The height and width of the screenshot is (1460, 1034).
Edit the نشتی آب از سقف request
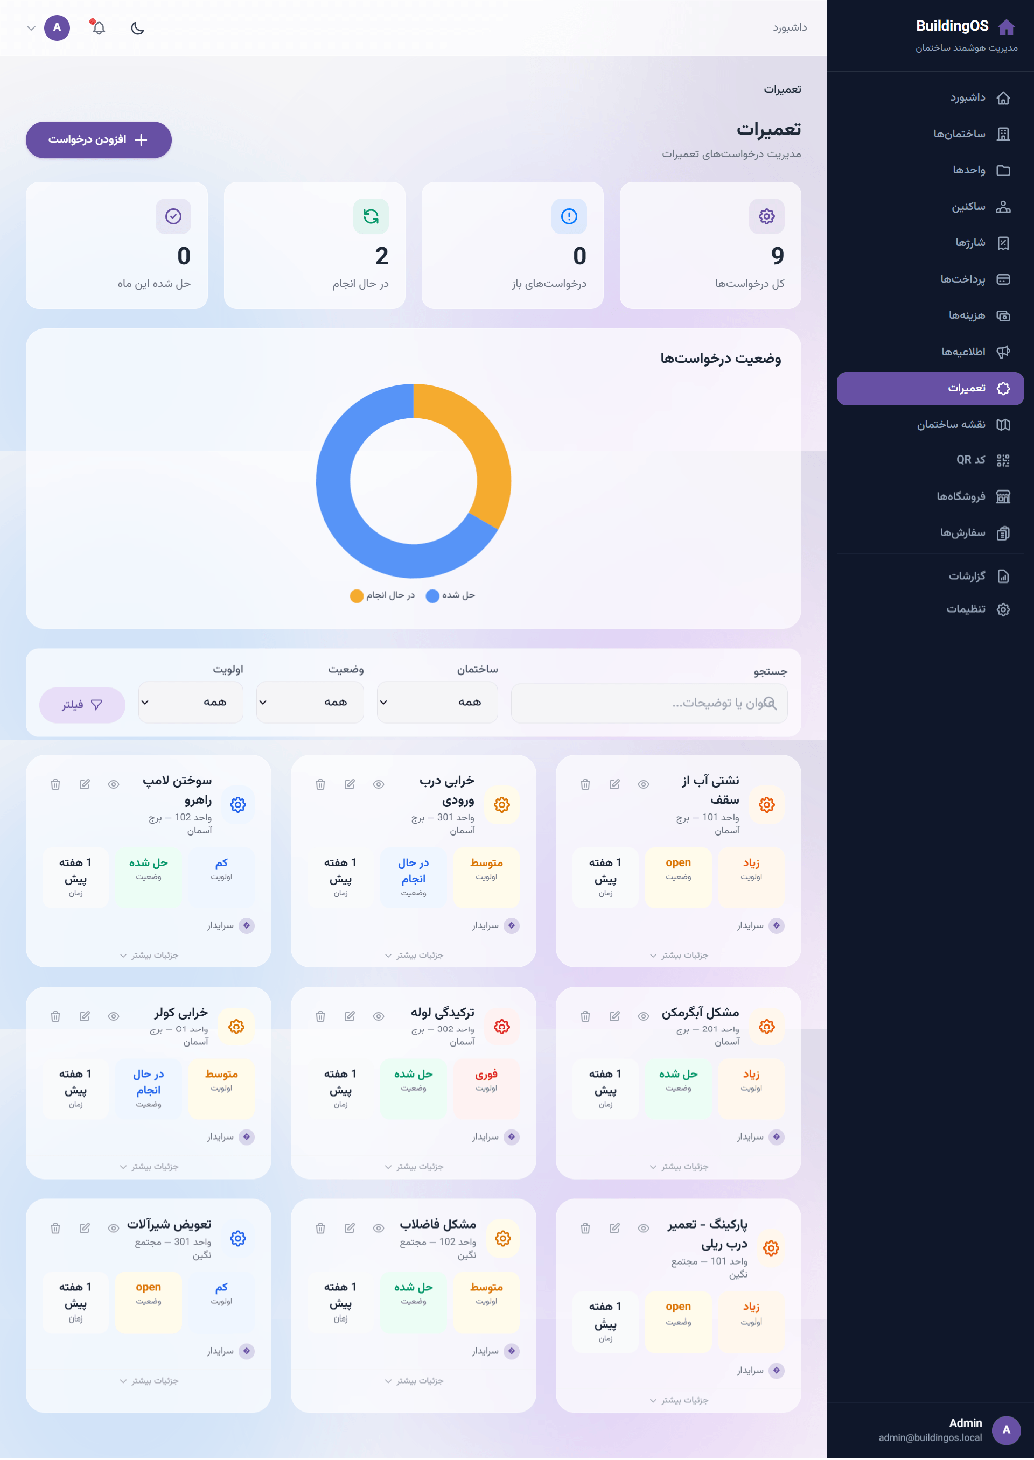(x=614, y=785)
